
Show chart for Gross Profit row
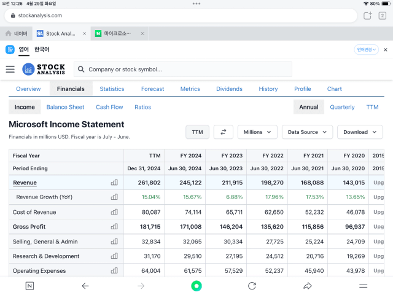click(x=114, y=227)
